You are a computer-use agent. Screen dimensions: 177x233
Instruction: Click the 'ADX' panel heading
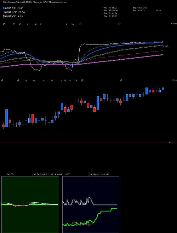click(68, 174)
